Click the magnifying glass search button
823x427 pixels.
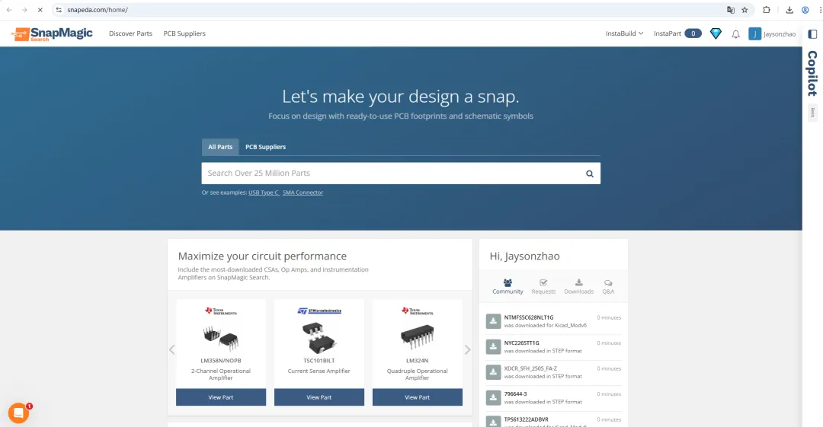coord(590,174)
